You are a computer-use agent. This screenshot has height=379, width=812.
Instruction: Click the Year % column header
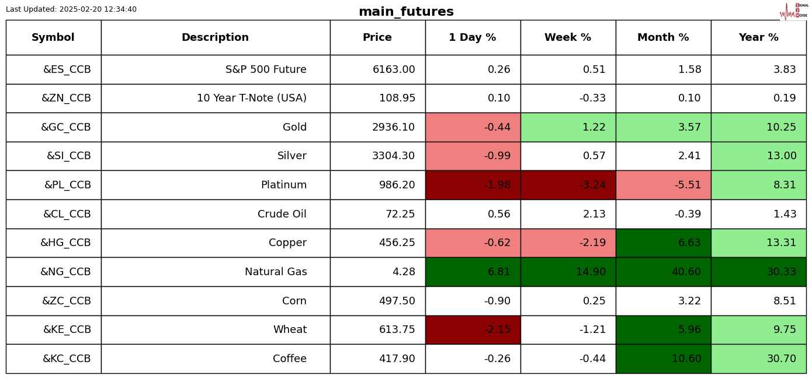758,38
